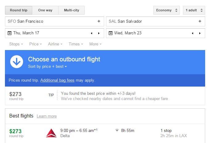Click the plus icon beside San Francisco

[x=99, y=21]
